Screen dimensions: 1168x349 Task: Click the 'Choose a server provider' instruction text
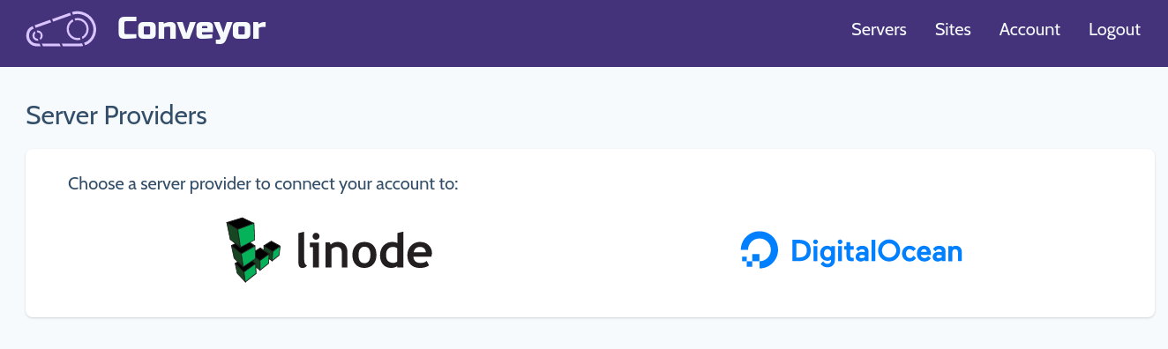[263, 185]
